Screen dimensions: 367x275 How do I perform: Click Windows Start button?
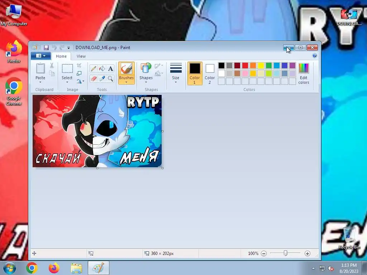[9, 268]
